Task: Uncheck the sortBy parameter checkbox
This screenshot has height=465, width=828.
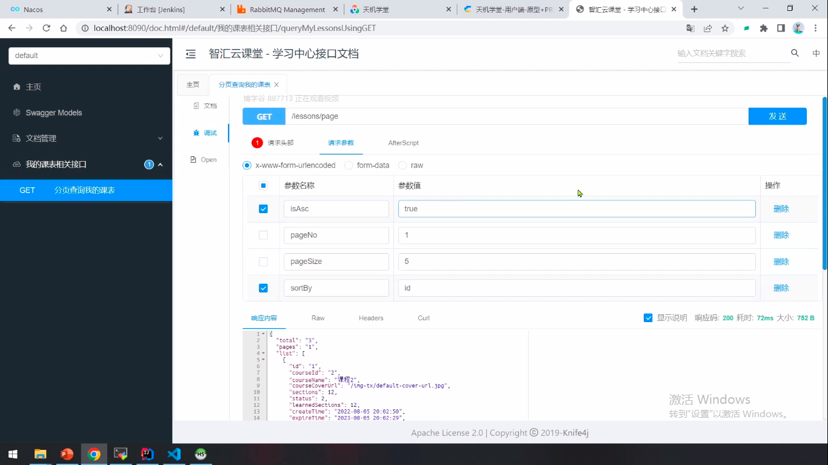Action: (263, 288)
